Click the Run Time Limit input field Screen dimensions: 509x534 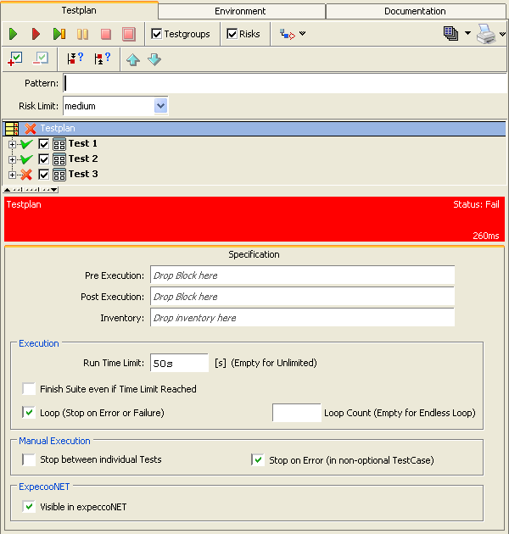click(x=179, y=363)
